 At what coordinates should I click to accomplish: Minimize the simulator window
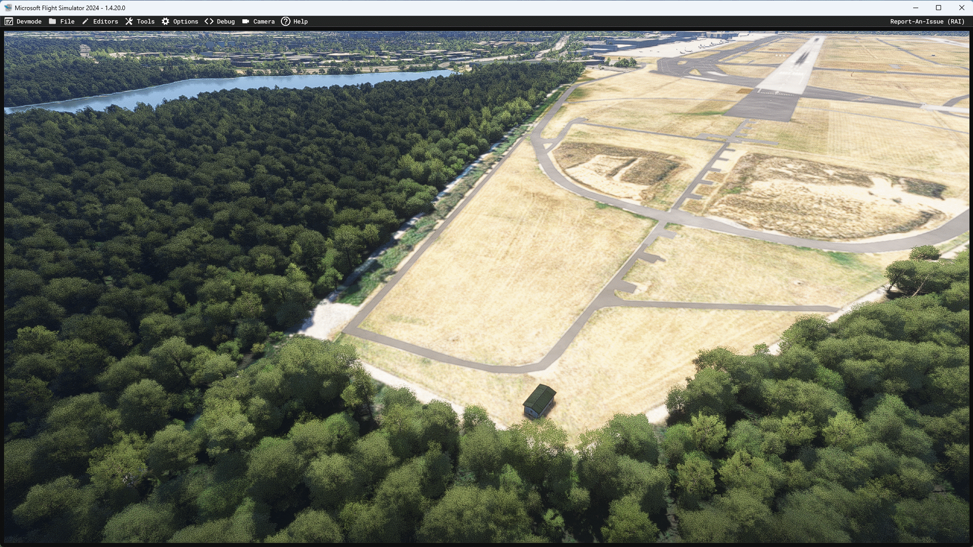(915, 8)
